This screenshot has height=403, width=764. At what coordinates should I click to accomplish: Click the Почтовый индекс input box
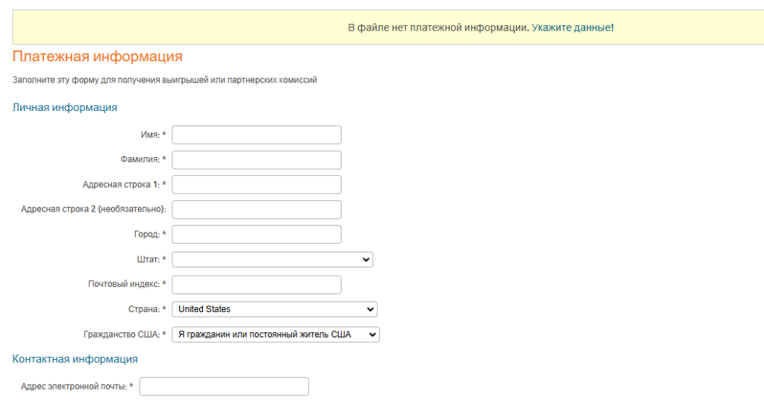(256, 285)
